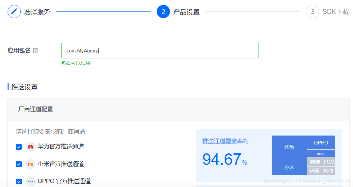Click the Huawei logo icon
The height and width of the screenshot is (187, 353).
(31, 147)
